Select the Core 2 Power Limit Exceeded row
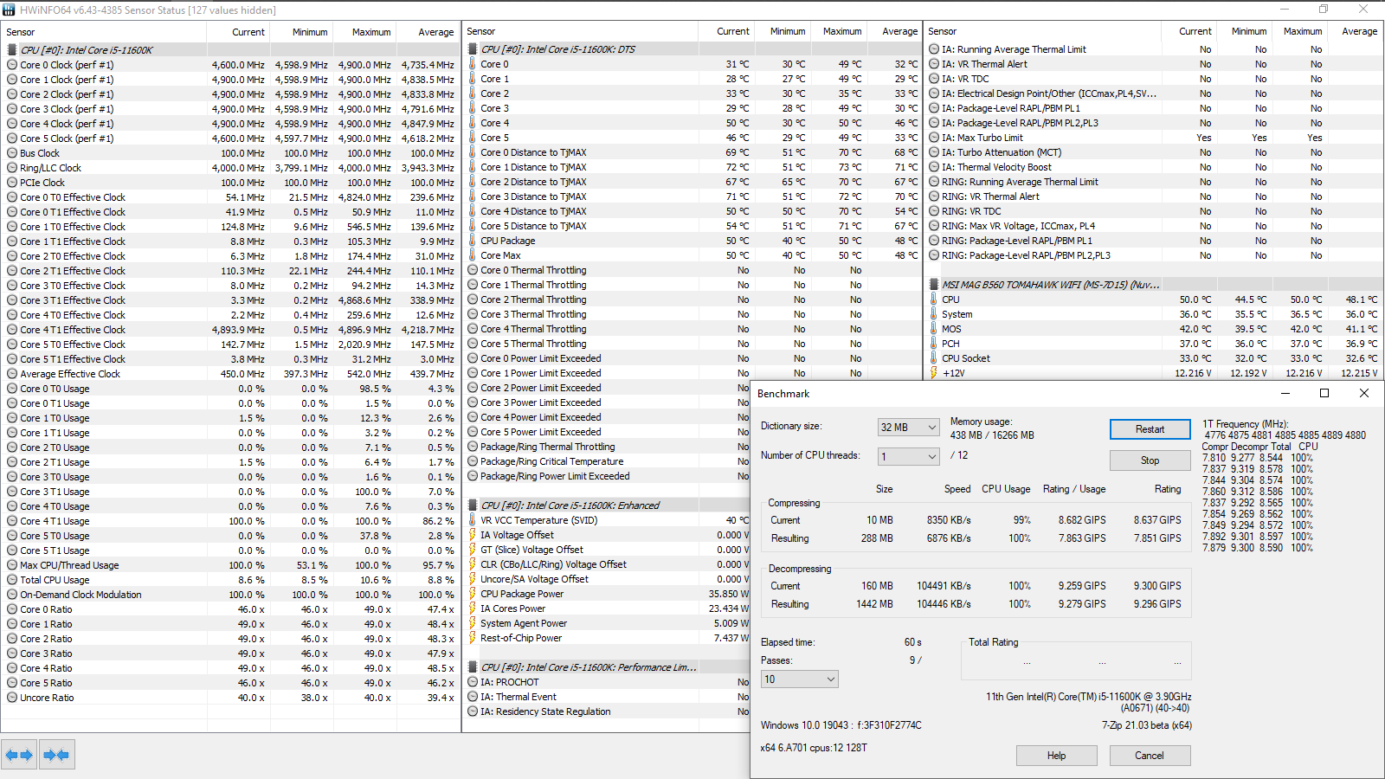The image size is (1385, 779). pyautogui.click(x=608, y=388)
